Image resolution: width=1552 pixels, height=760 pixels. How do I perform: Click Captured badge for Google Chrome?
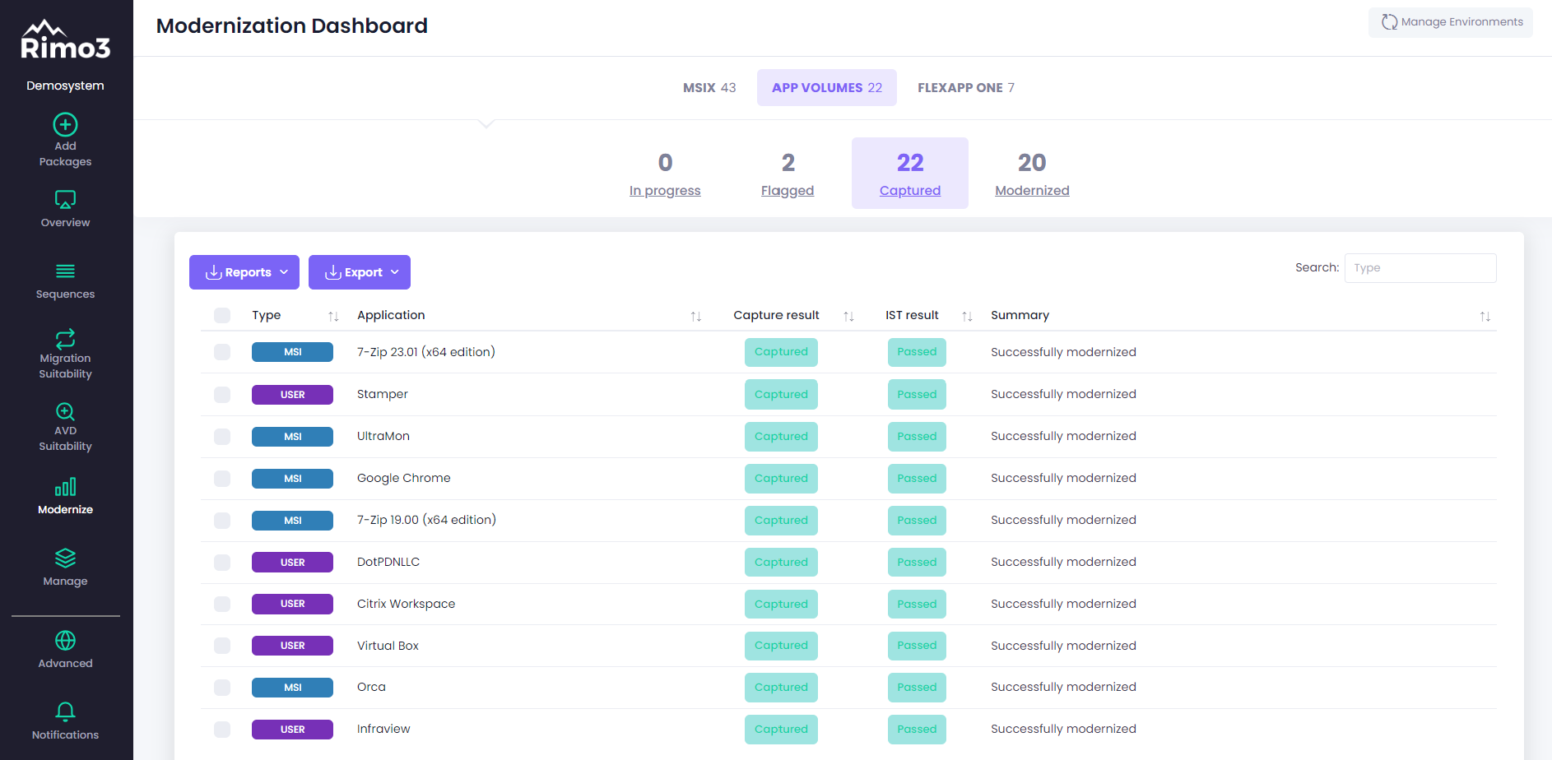781,479
